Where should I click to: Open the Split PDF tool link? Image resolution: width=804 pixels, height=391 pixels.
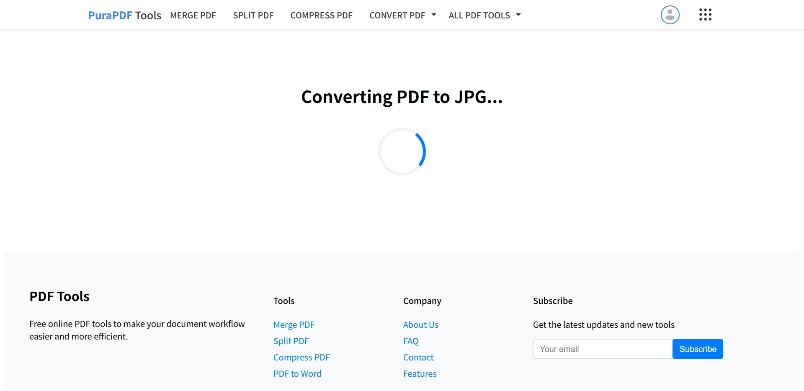tap(291, 341)
